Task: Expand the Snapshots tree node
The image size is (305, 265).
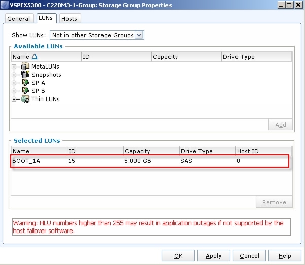Action: pyautogui.click(x=14, y=75)
